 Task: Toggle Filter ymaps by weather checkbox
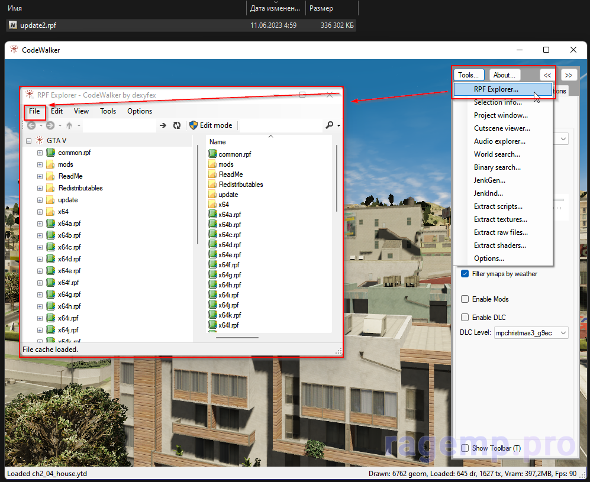(x=465, y=274)
